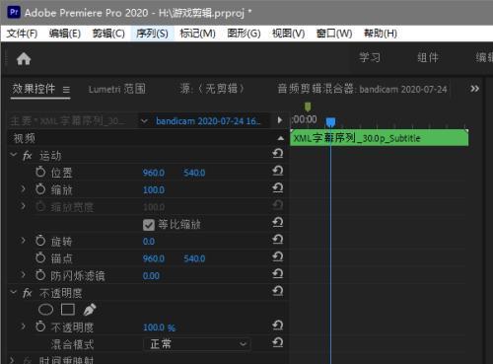Toggle animation stopwatch for 锚点
The width and height of the screenshot is (493, 364).
click(40, 257)
